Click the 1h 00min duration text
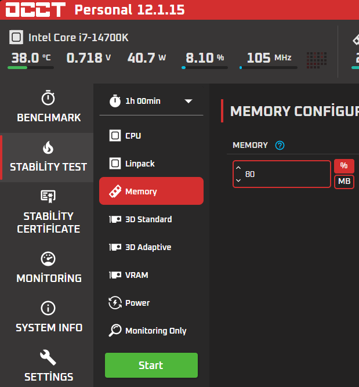Image resolution: width=359 pixels, height=387 pixels. coord(143,101)
